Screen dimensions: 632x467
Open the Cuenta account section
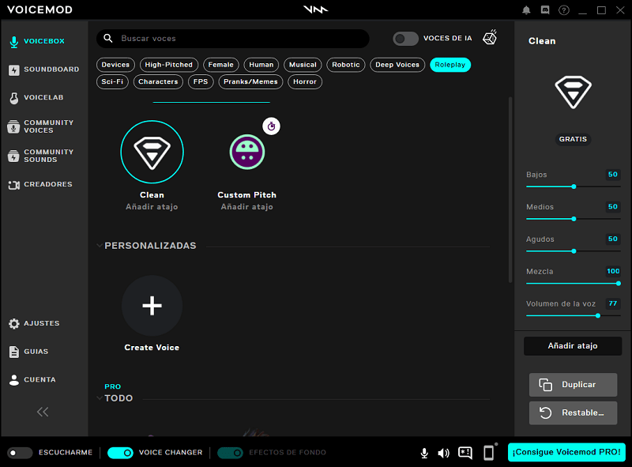pyautogui.click(x=32, y=380)
